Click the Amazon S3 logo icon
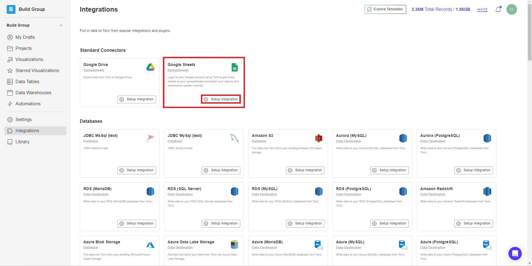The image size is (532, 266). 319,138
